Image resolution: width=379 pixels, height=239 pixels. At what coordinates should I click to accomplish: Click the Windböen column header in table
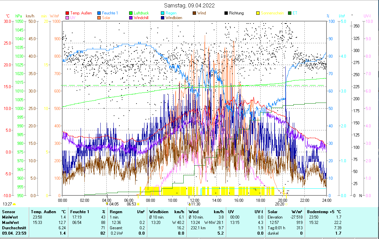pyautogui.click(x=159, y=212)
